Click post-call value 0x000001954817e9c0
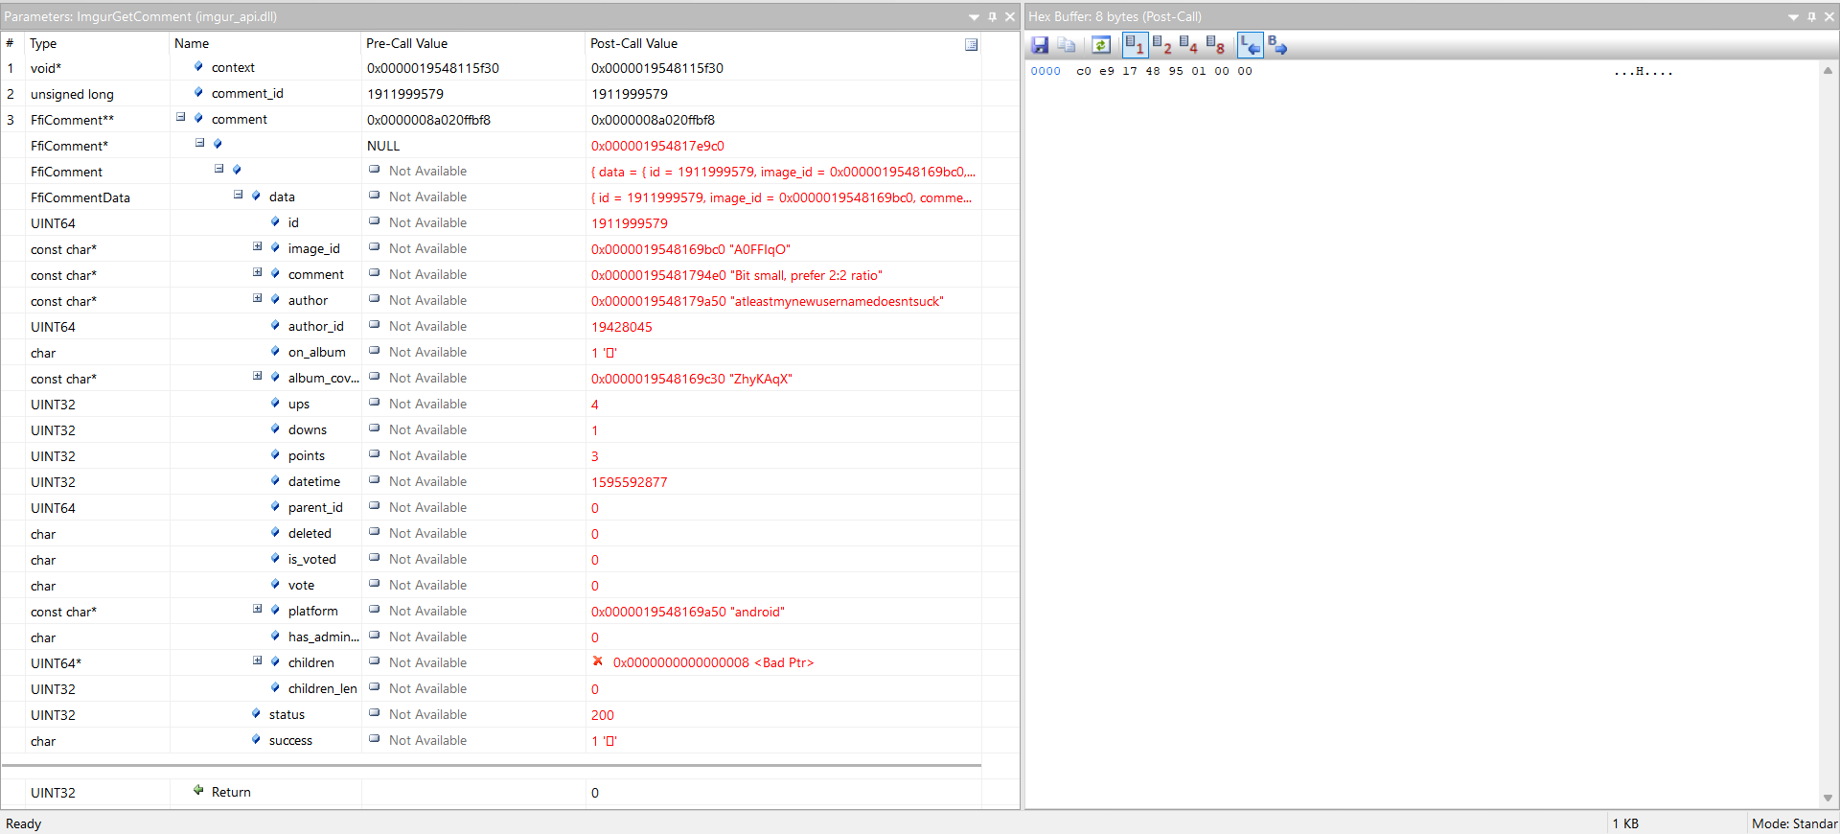1840x834 pixels. tap(657, 146)
